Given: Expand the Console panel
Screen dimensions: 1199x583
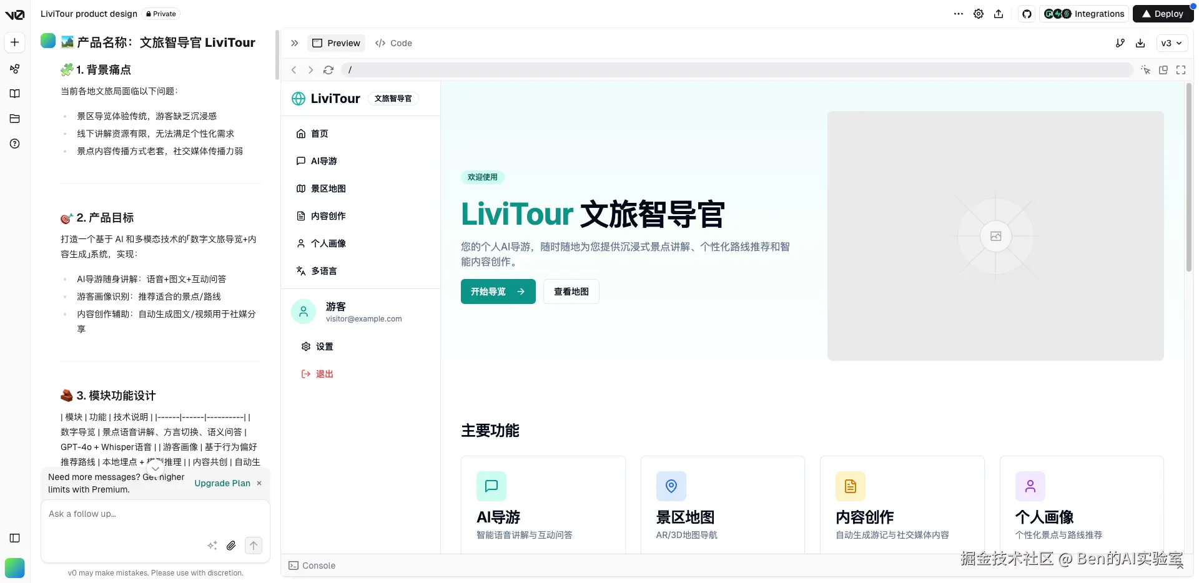Looking at the screenshot, I should coord(1180,566).
